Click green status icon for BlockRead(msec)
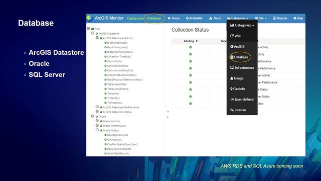 point(105,43)
